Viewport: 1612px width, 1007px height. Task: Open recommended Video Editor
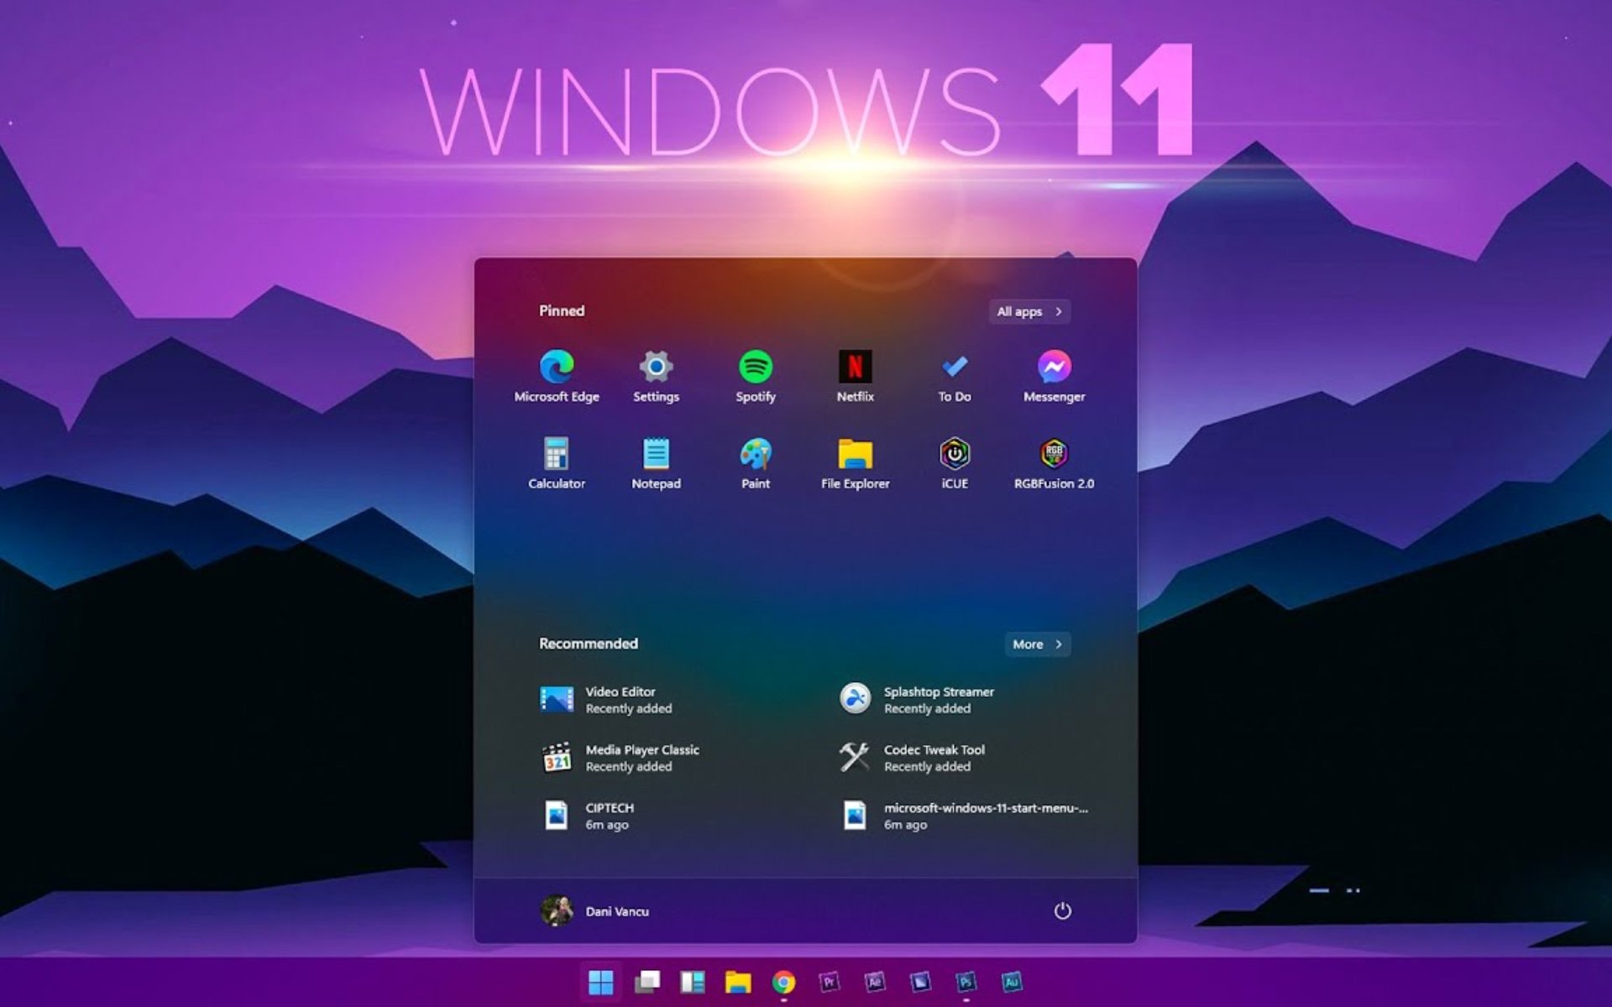pos(606,699)
